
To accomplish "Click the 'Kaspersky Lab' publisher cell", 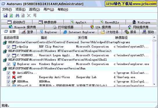I will (86, 77).
